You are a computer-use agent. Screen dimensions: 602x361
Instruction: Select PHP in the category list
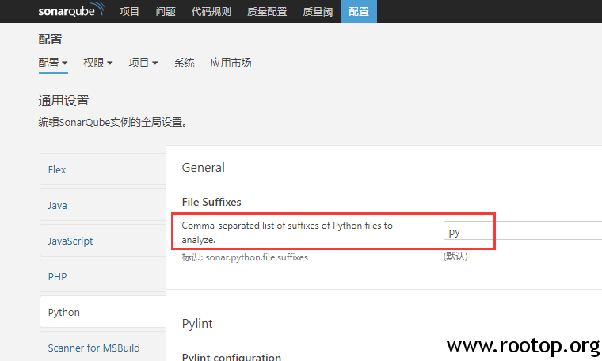point(103,276)
